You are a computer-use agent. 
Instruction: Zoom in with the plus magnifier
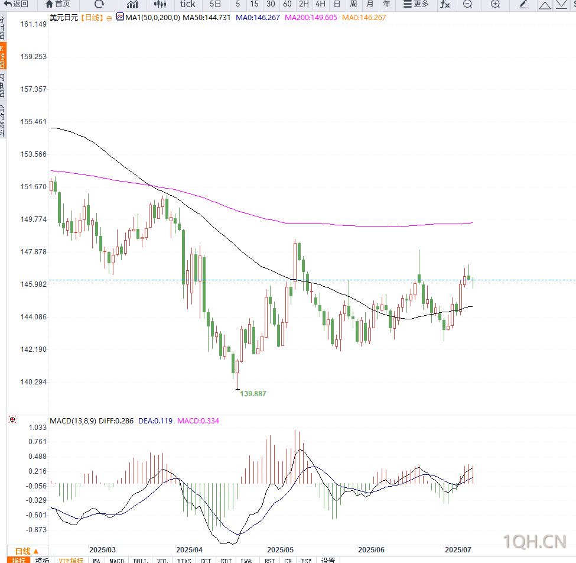tap(495, 4)
